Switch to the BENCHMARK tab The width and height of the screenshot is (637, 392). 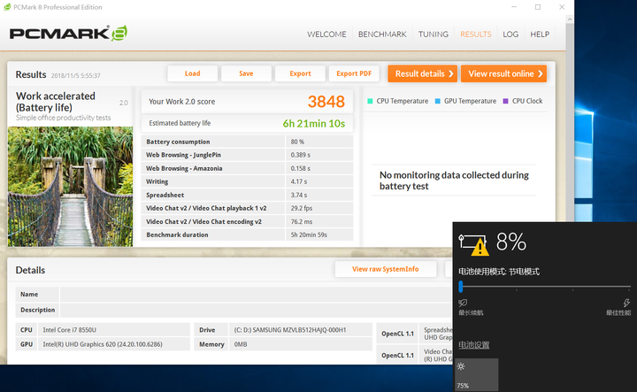382,35
